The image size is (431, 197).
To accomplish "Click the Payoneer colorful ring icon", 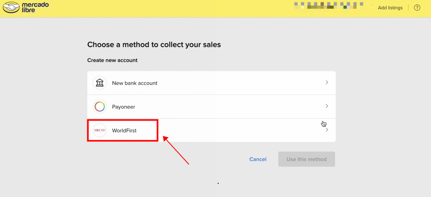I will tap(100, 107).
